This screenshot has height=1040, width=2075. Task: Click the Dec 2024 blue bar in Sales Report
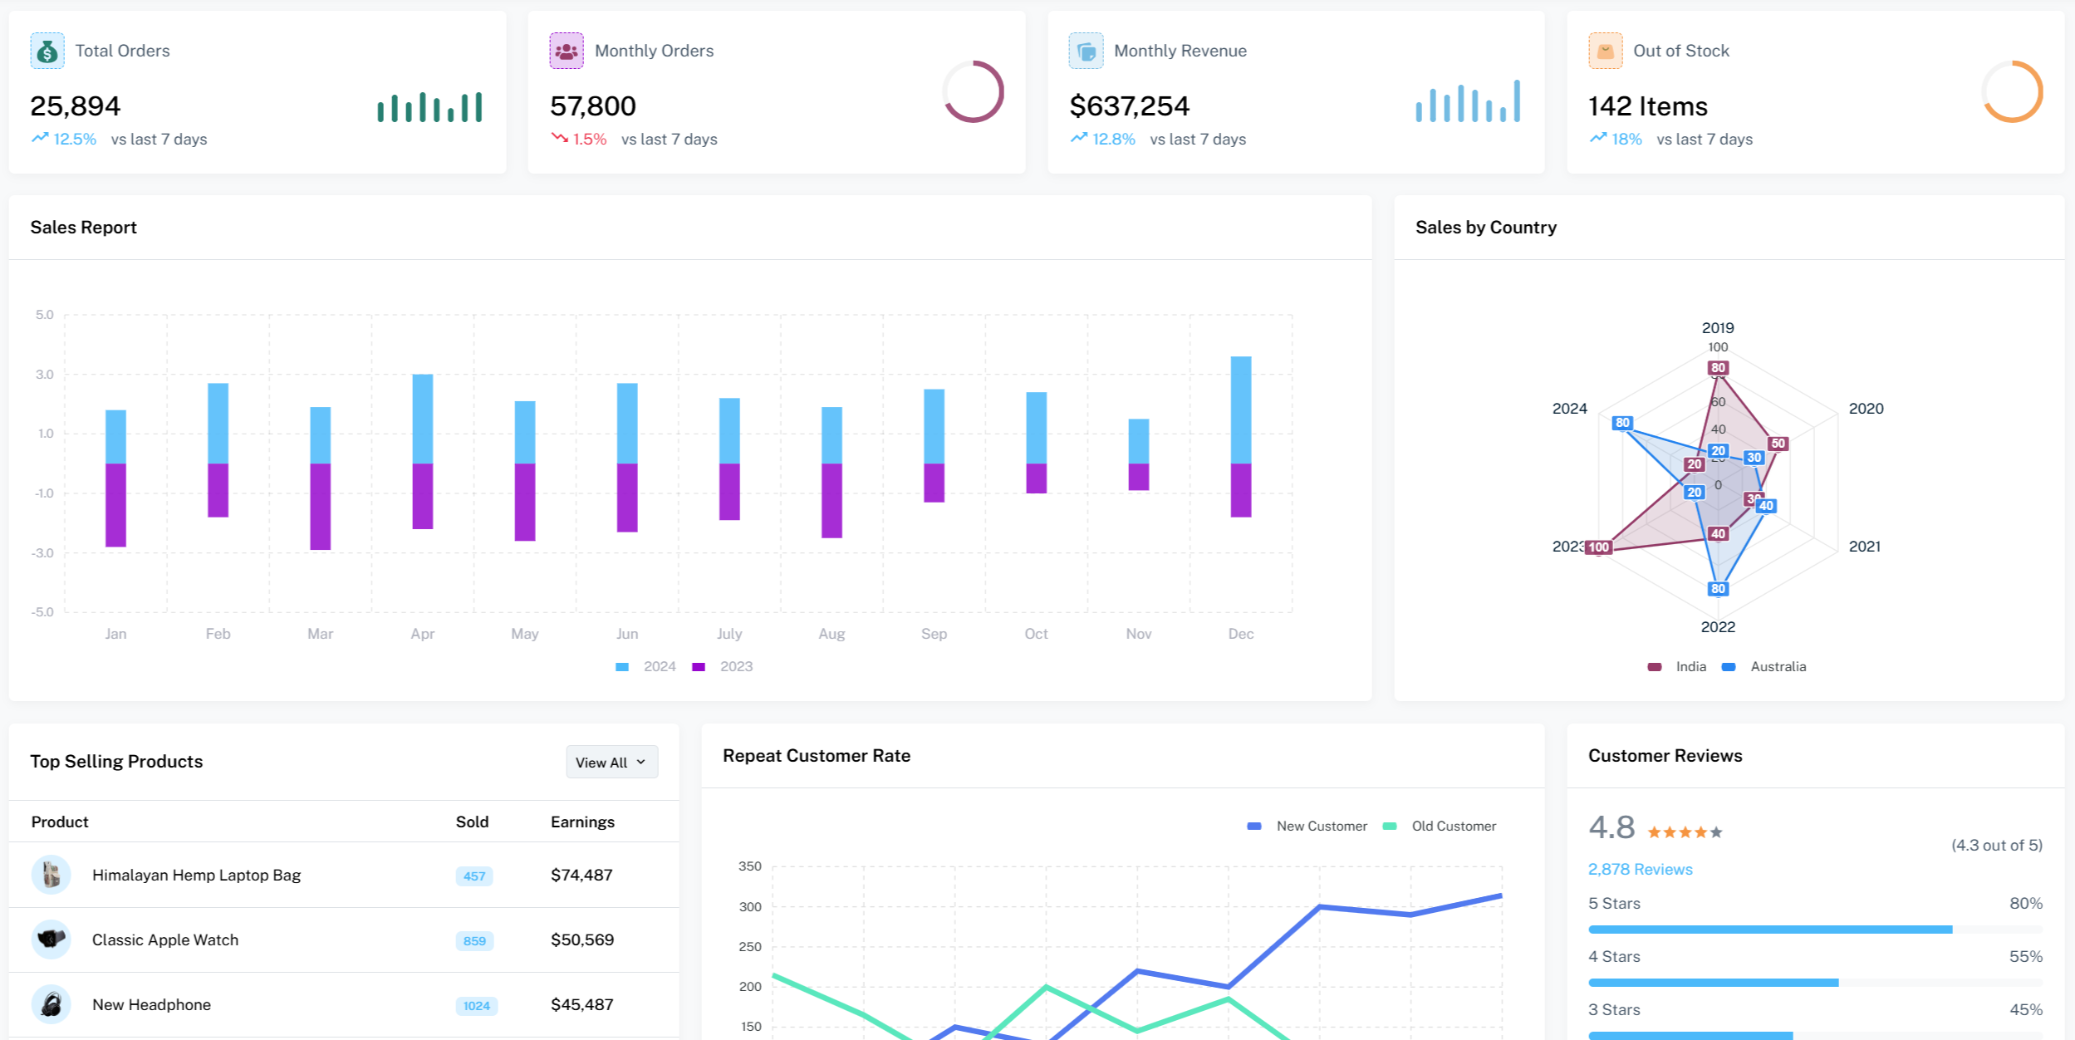[x=1240, y=410]
